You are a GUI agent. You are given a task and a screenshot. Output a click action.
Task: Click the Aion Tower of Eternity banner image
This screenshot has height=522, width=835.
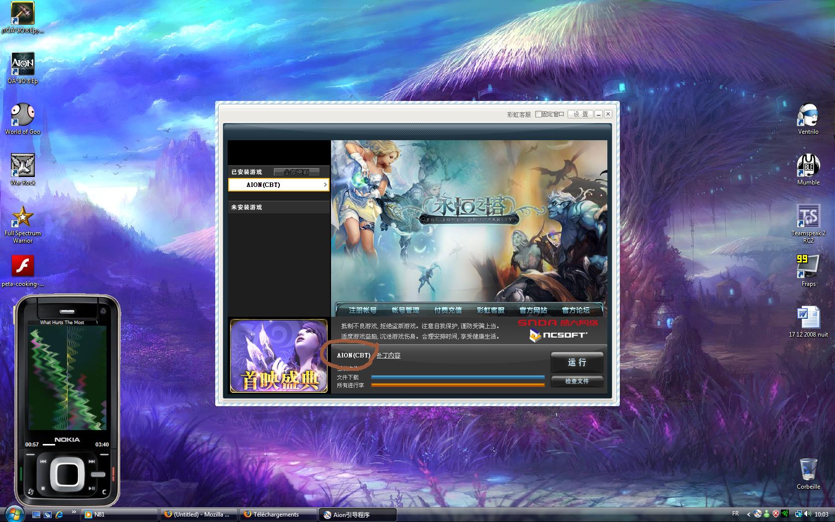[x=469, y=221]
